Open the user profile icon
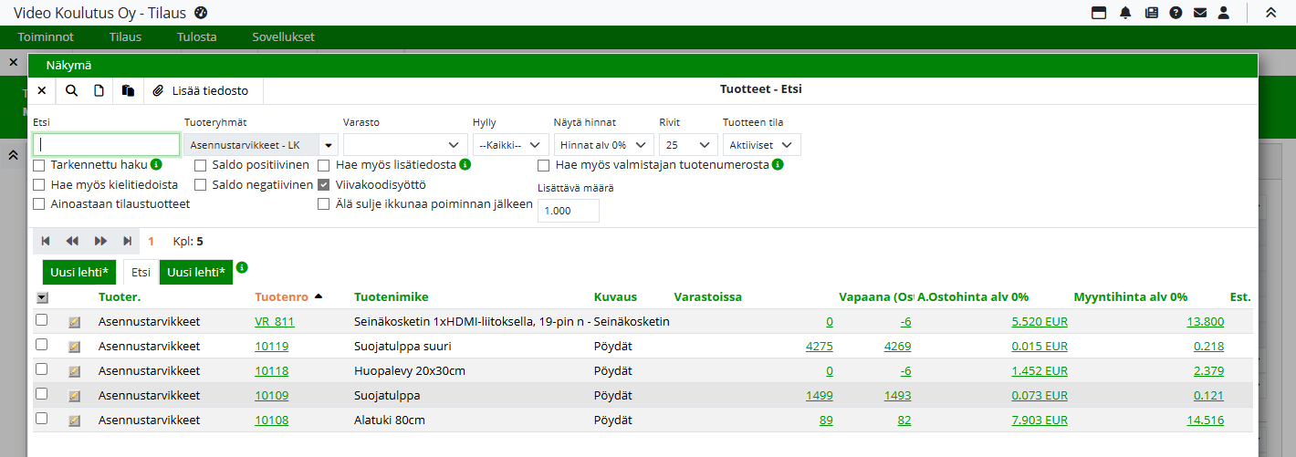 coord(1225,13)
